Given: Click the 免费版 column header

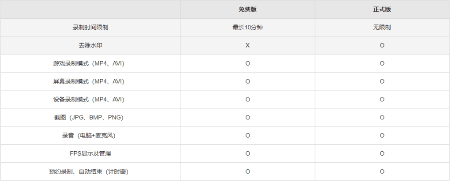Looking at the screenshot, I should (x=247, y=9).
